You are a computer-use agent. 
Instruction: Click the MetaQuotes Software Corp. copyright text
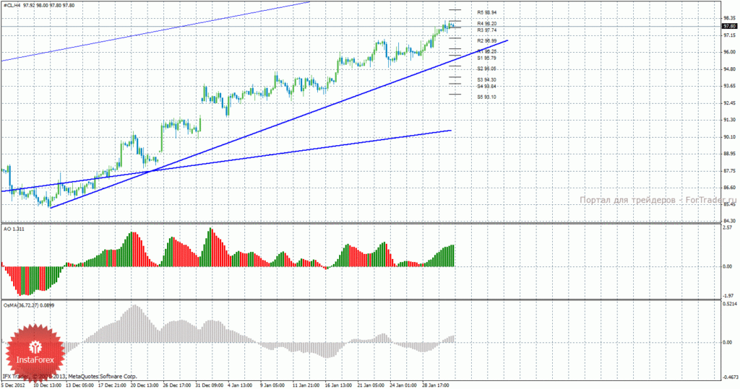coord(103,377)
